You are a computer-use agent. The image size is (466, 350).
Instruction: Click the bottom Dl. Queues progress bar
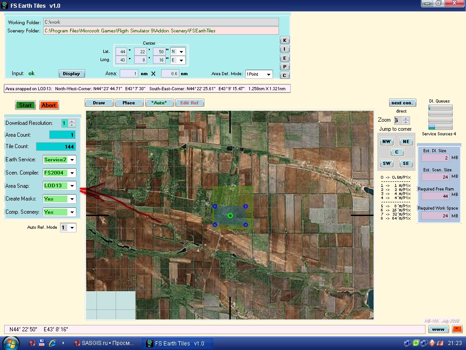[441, 127]
